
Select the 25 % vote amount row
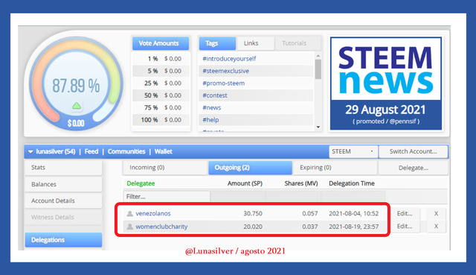[x=161, y=83]
